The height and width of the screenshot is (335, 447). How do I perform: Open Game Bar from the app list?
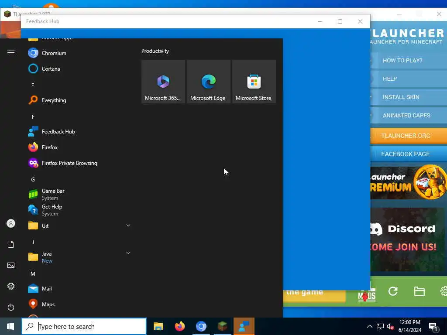point(79,194)
